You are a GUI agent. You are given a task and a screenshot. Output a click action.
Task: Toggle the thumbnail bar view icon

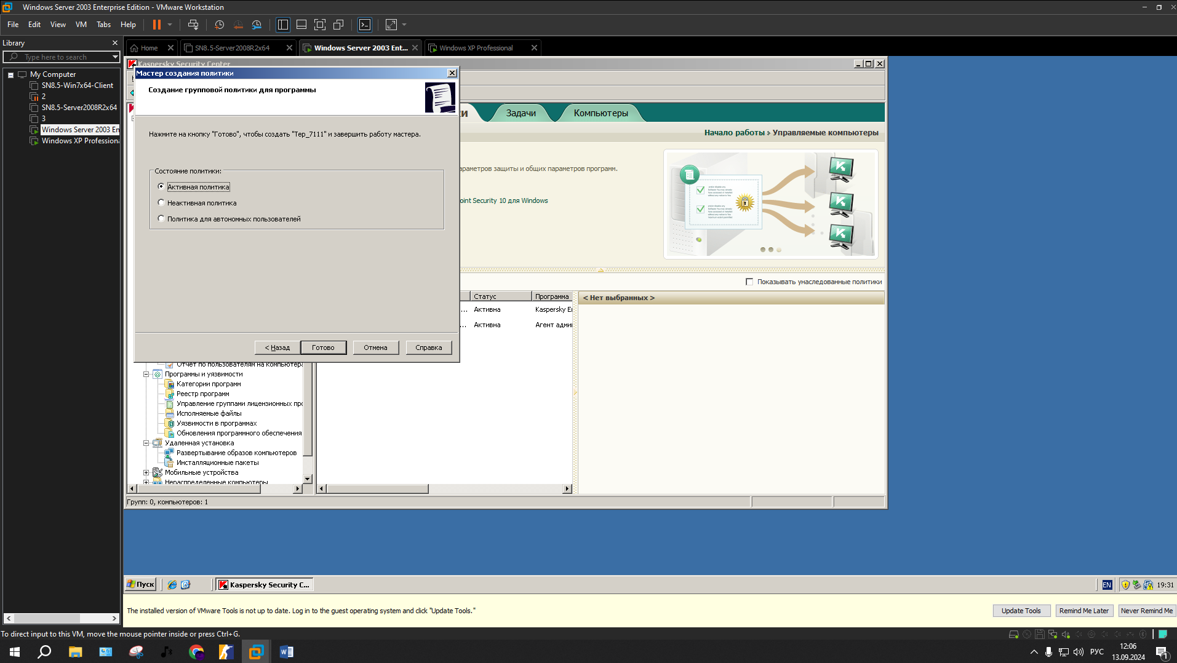301,25
